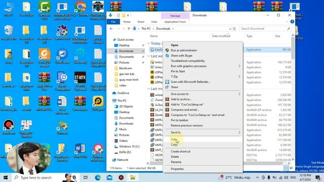Open Sideloadly desktop icon
Viewport: 324px width, 182px height.
[80, 56]
